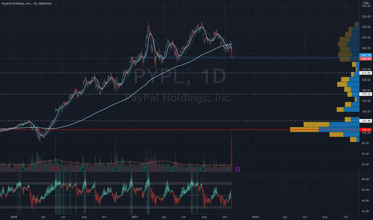The width and height of the screenshot is (373, 220).
Task: Select the red 105.83 price label
Action: 366,130
